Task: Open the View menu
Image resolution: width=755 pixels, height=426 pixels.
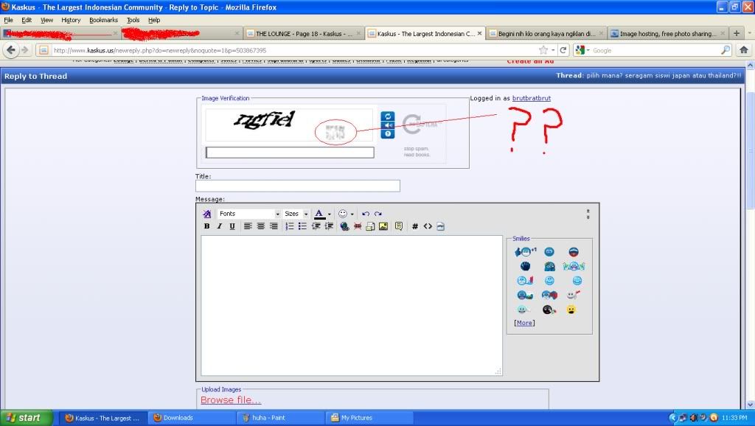Action: [46, 20]
